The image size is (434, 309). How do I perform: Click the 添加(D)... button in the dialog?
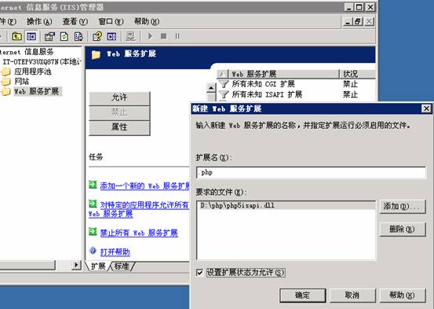403,206
